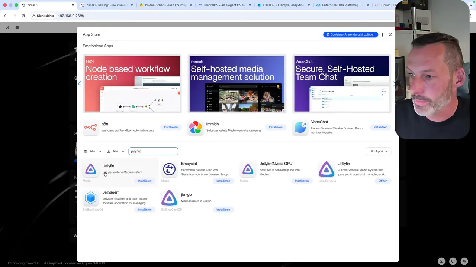Open the installed Jellyfin with 'Öffnen'

click(x=383, y=181)
